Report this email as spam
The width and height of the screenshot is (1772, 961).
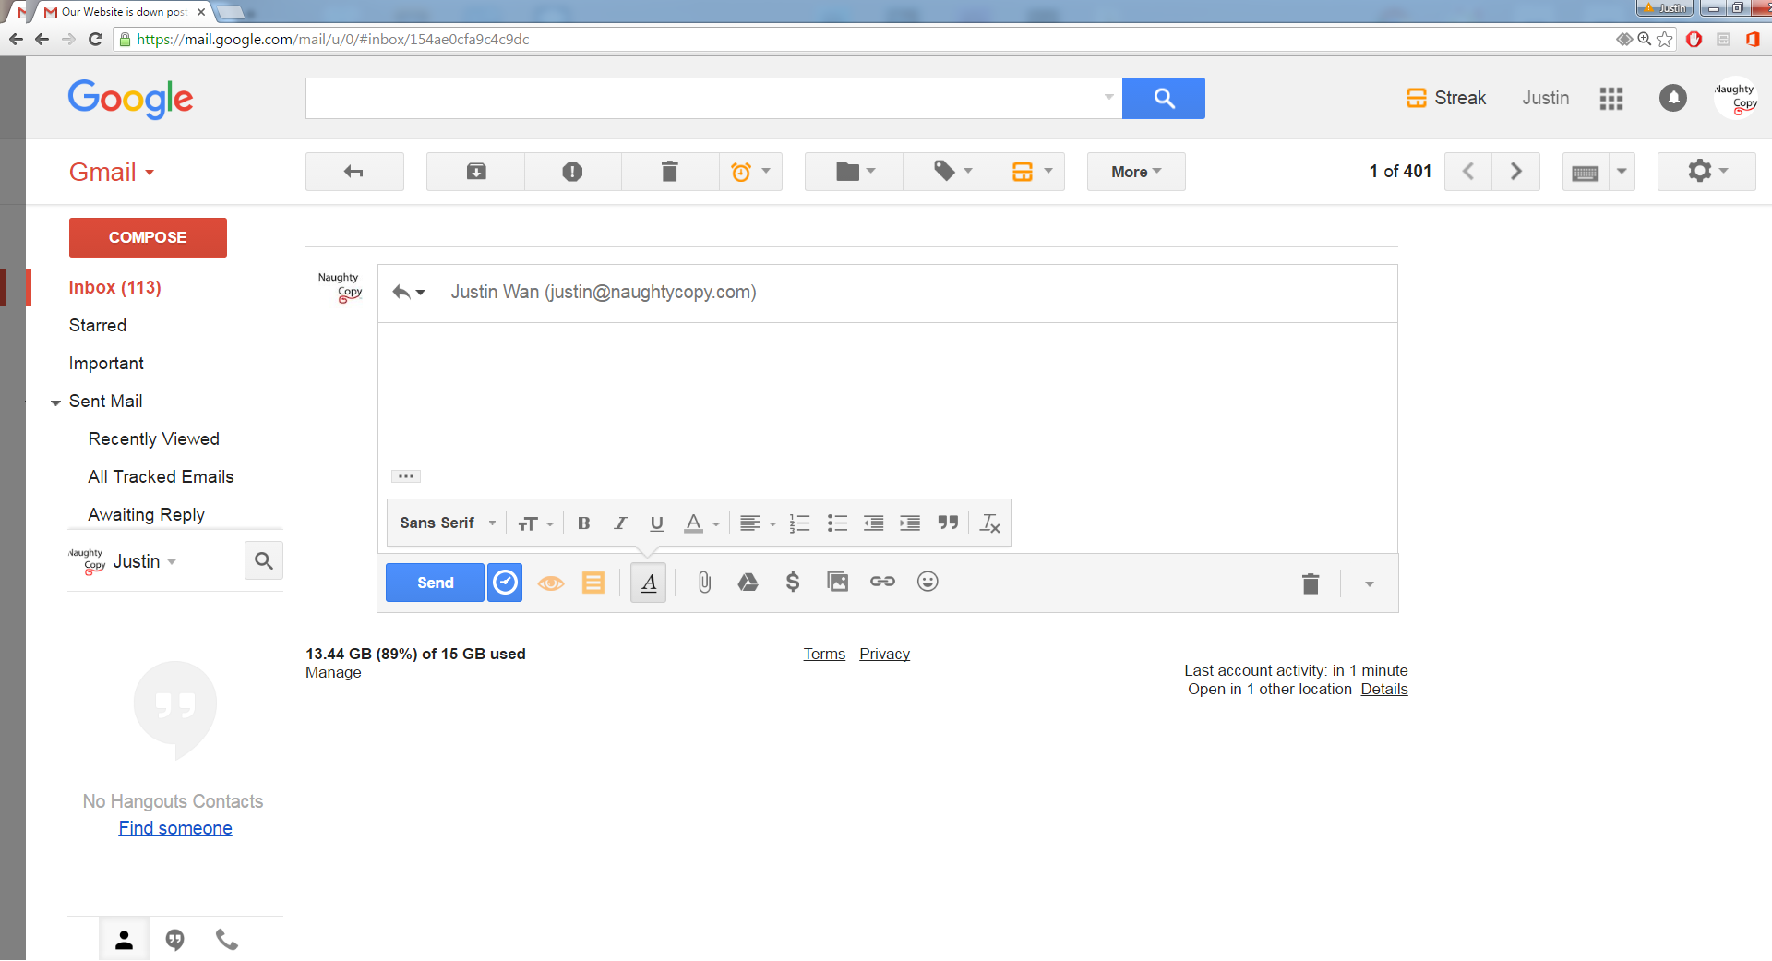(x=572, y=173)
